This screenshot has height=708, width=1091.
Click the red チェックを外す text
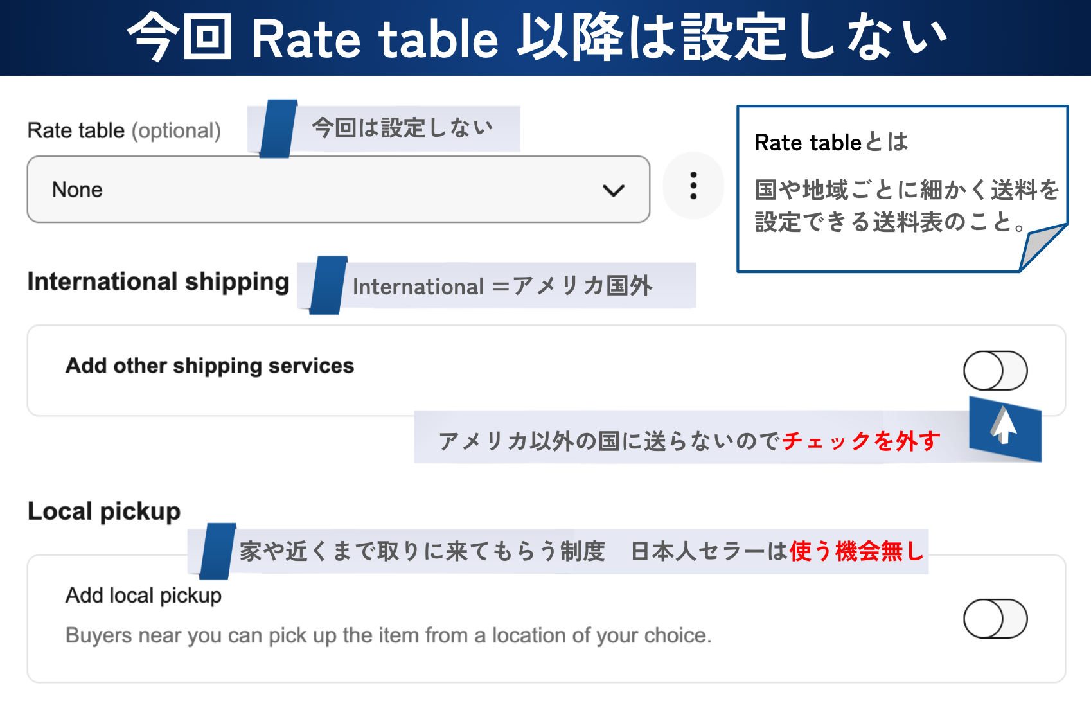(861, 441)
